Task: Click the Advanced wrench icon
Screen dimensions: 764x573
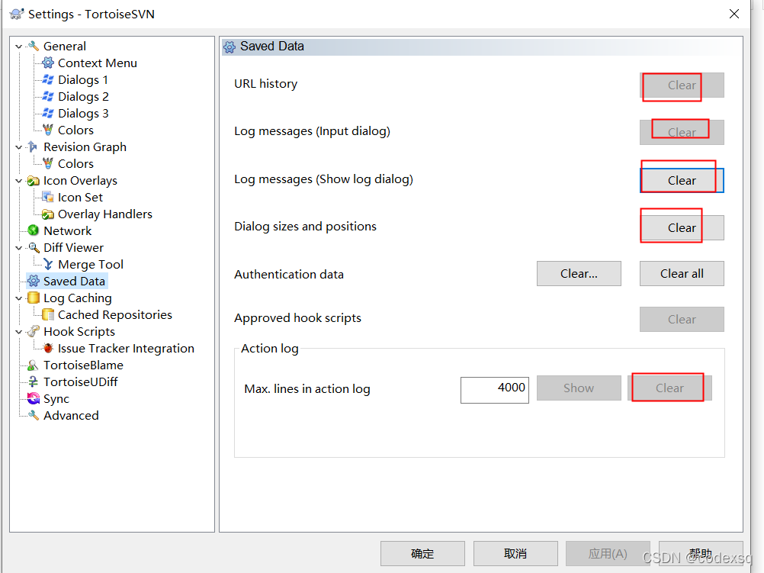Action: [x=33, y=416]
